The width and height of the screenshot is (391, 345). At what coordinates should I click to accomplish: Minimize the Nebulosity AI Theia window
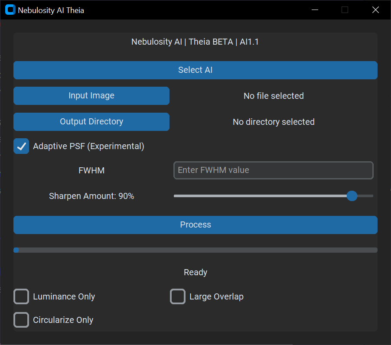tap(314, 10)
